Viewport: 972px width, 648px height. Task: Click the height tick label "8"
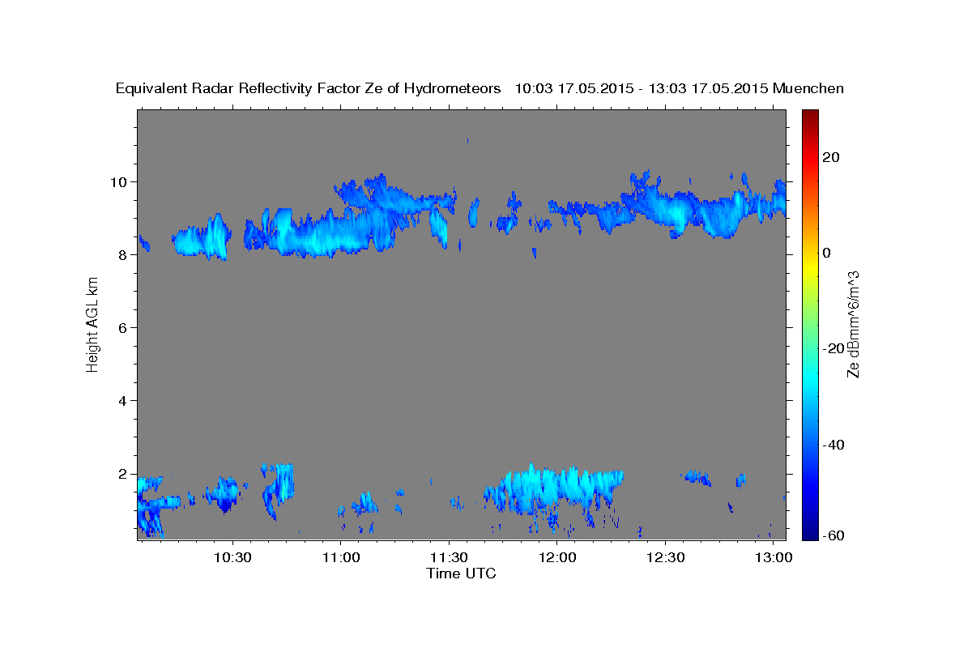point(122,254)
